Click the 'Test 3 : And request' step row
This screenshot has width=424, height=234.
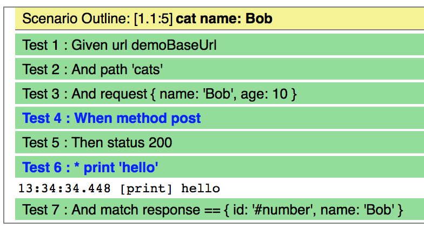[220, 93]
